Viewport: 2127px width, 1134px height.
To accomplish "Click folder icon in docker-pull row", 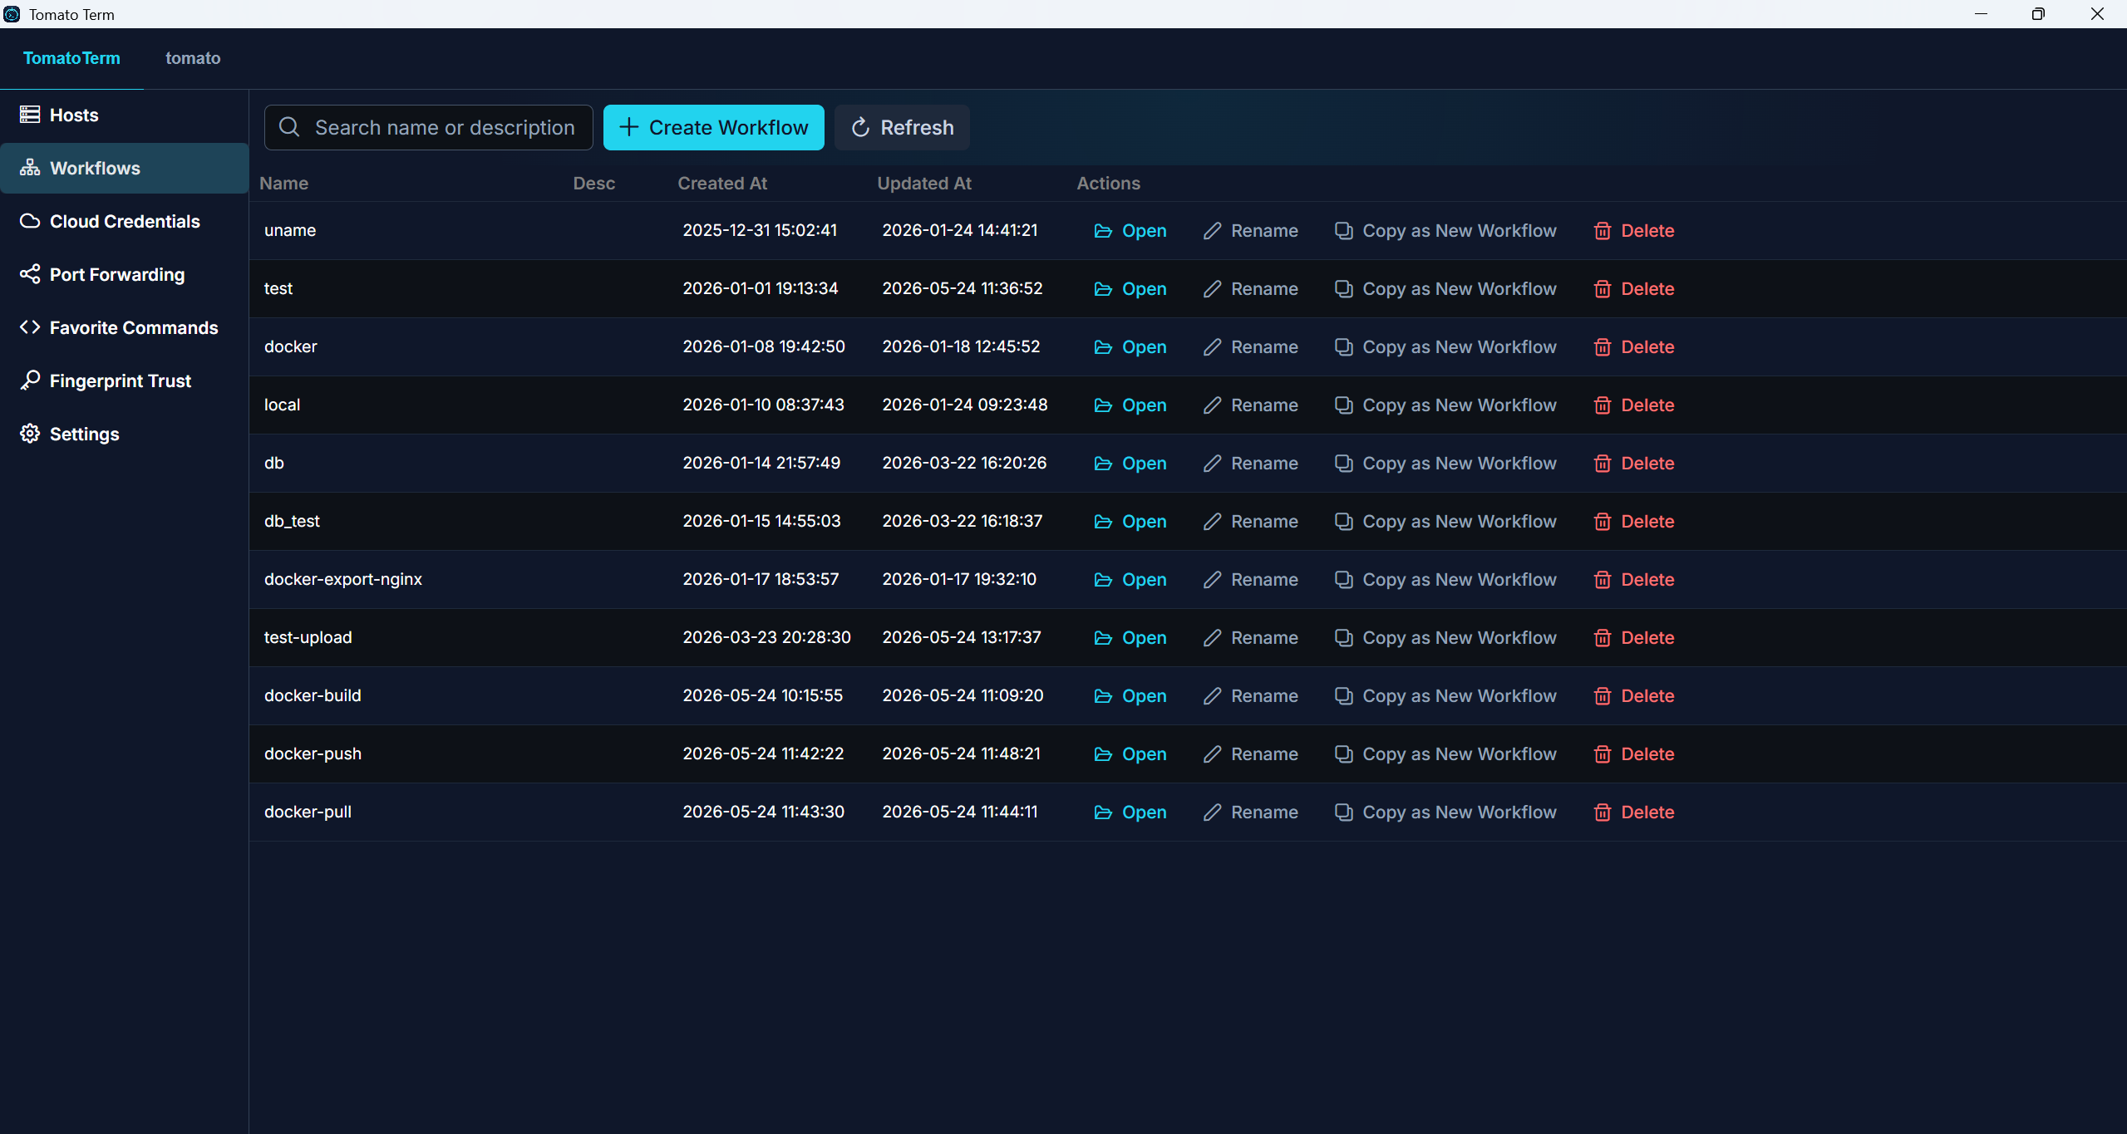I will (x=1103, y=812).
